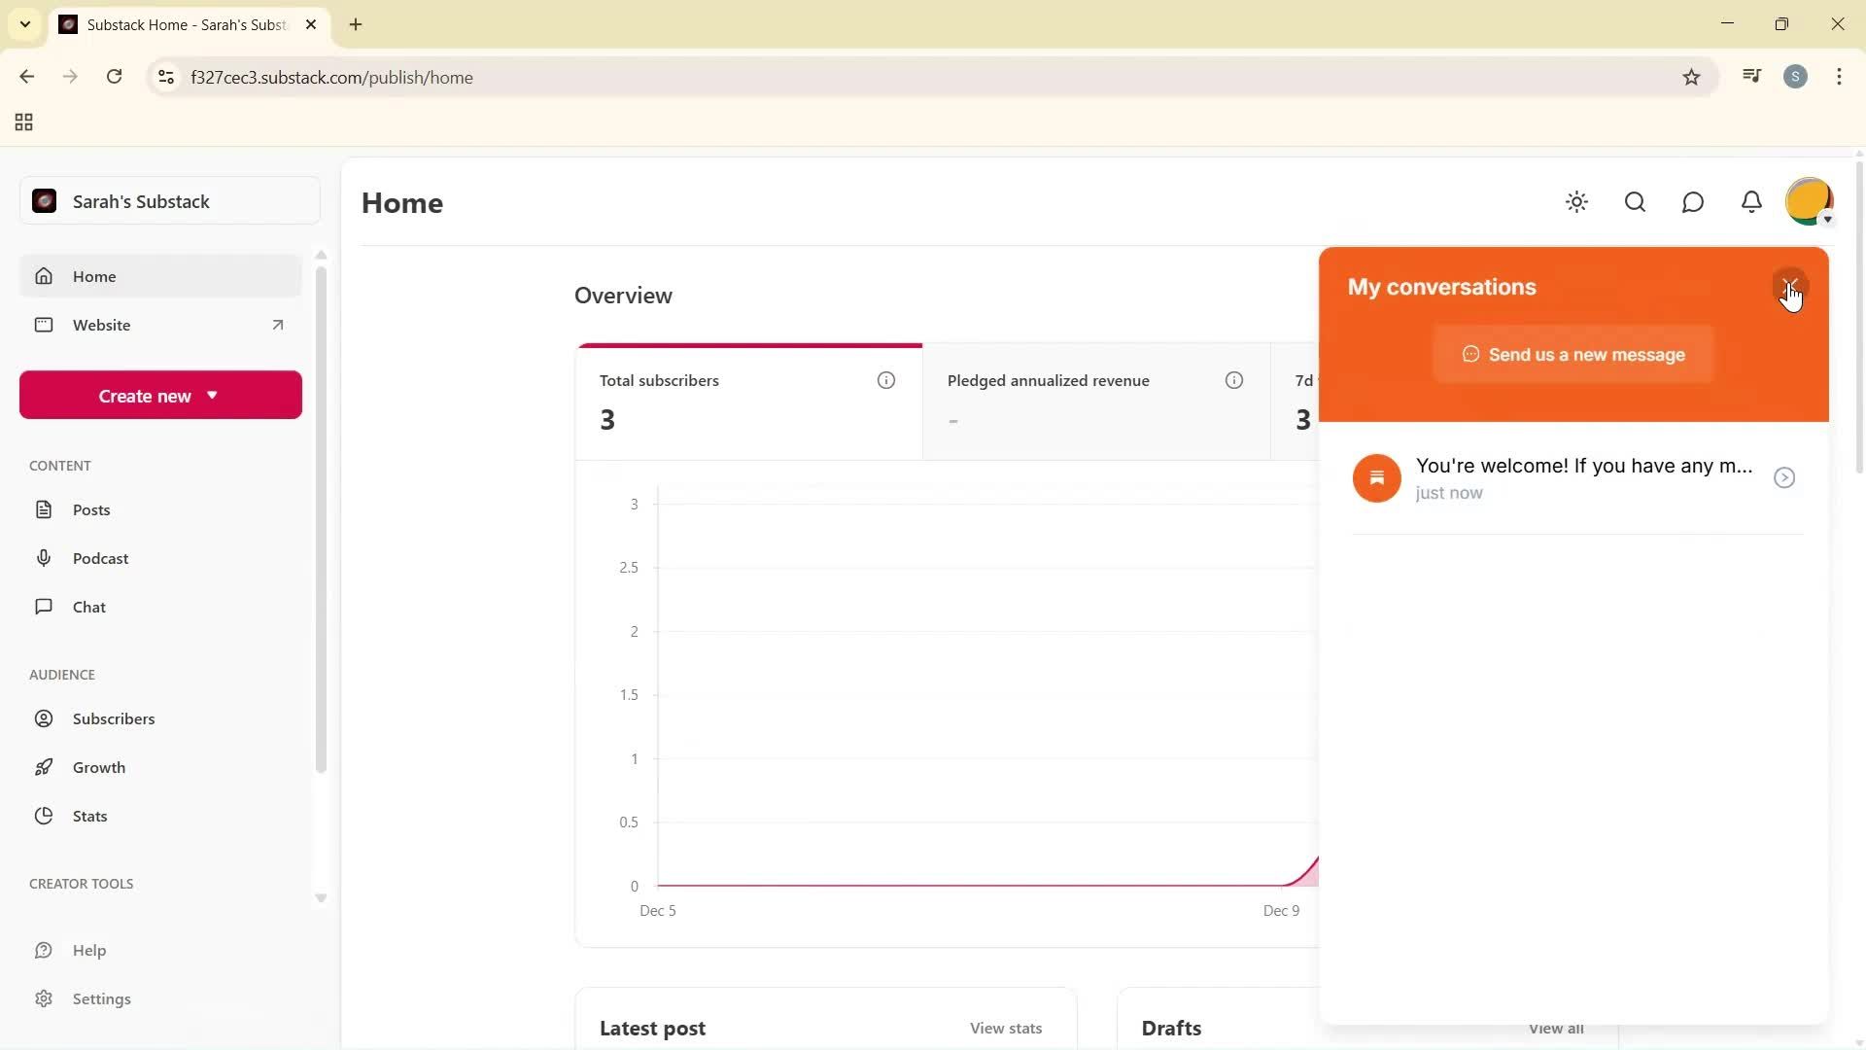Screen dimensions: 1866x1050
Task: Click Send us a new message
Action: click(1572, 354)
